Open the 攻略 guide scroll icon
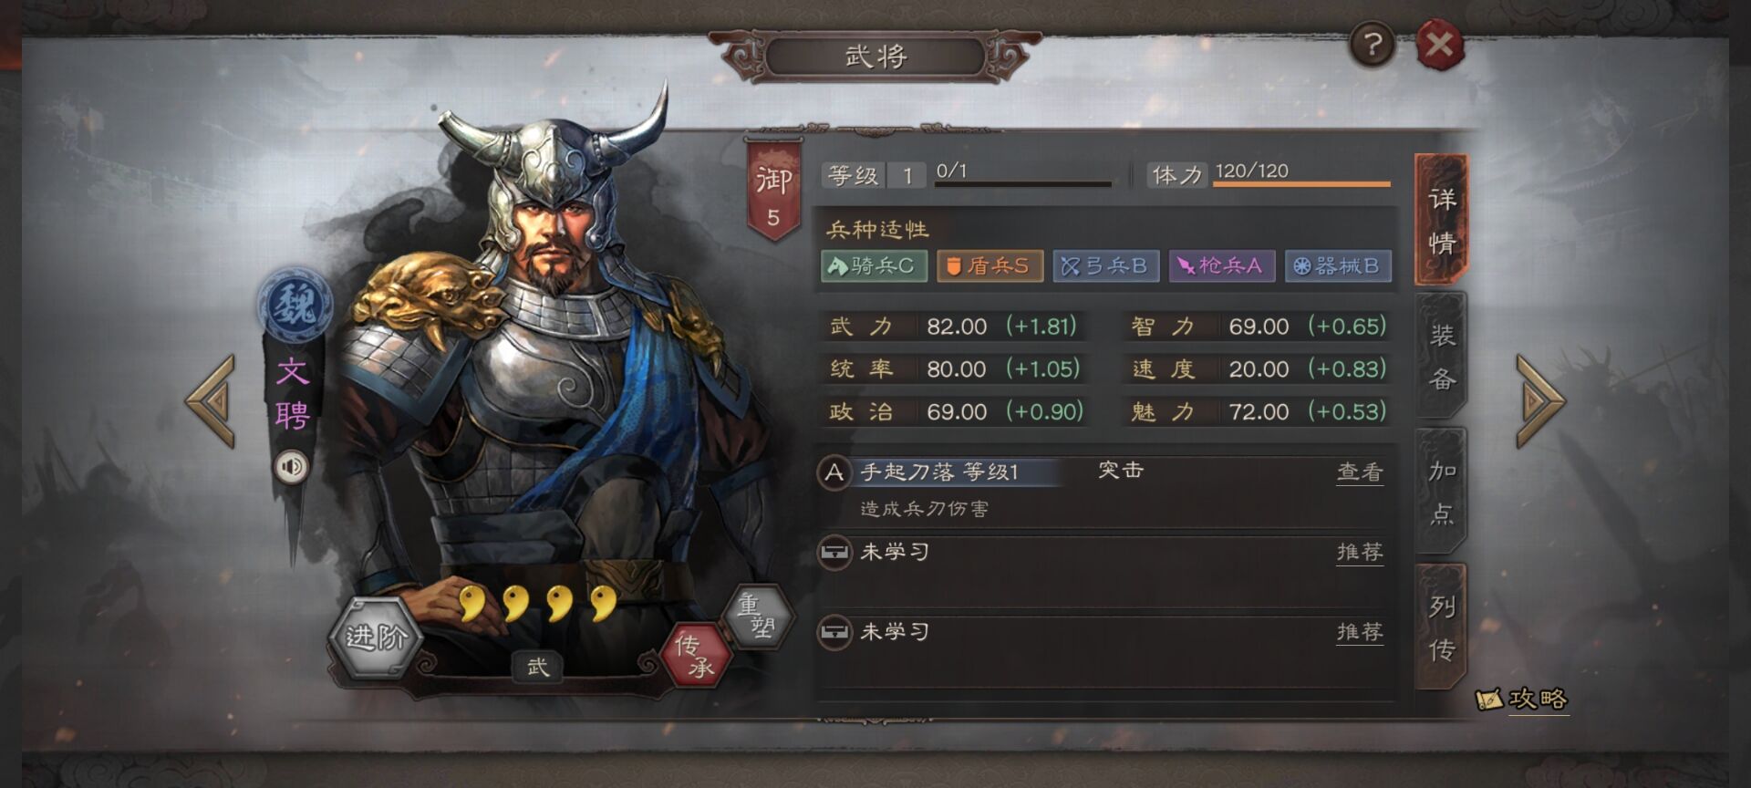The height and width of the screenshot is (788, 1751). pos(1521,700)
